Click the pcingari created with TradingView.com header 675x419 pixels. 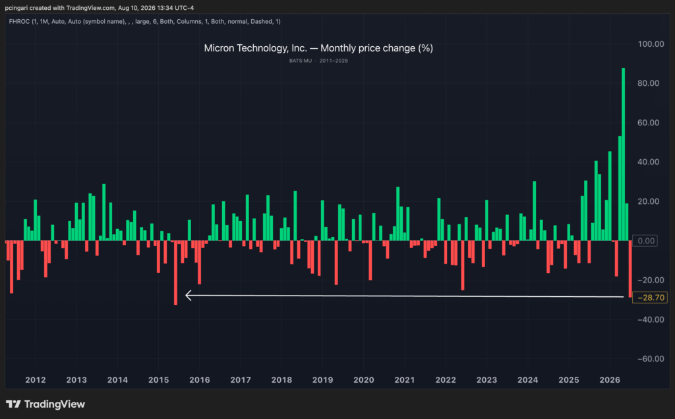pos(100,8)
